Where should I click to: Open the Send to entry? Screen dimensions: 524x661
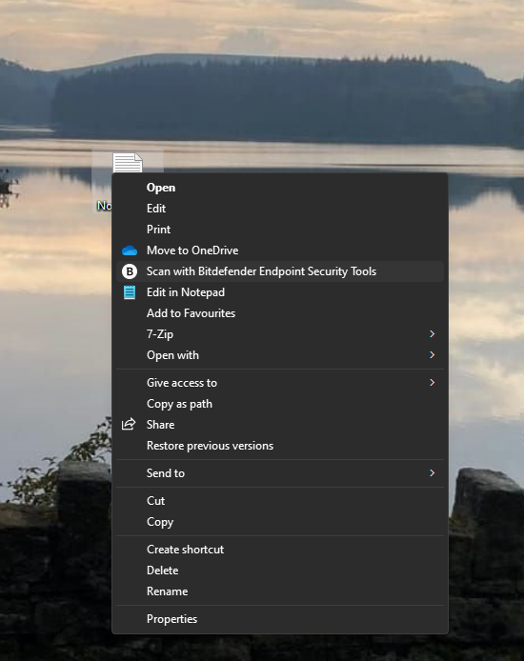pyautogui.click(x=280, y=473)
